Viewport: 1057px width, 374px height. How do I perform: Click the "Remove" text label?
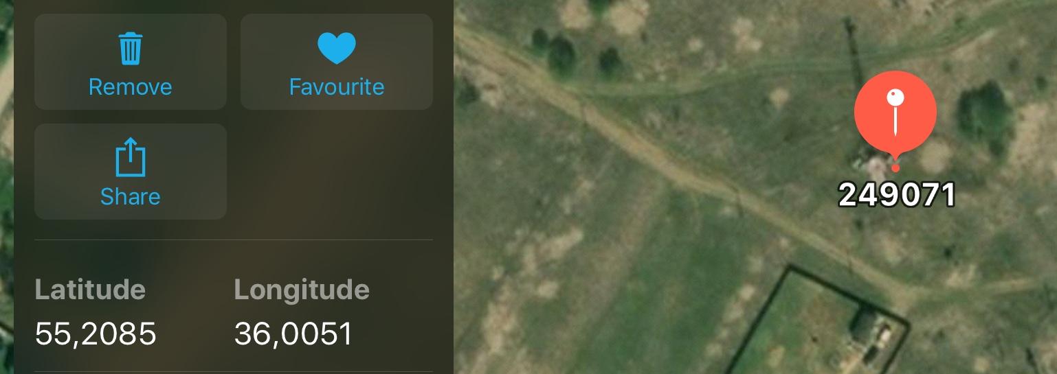(x=130, y=87)
